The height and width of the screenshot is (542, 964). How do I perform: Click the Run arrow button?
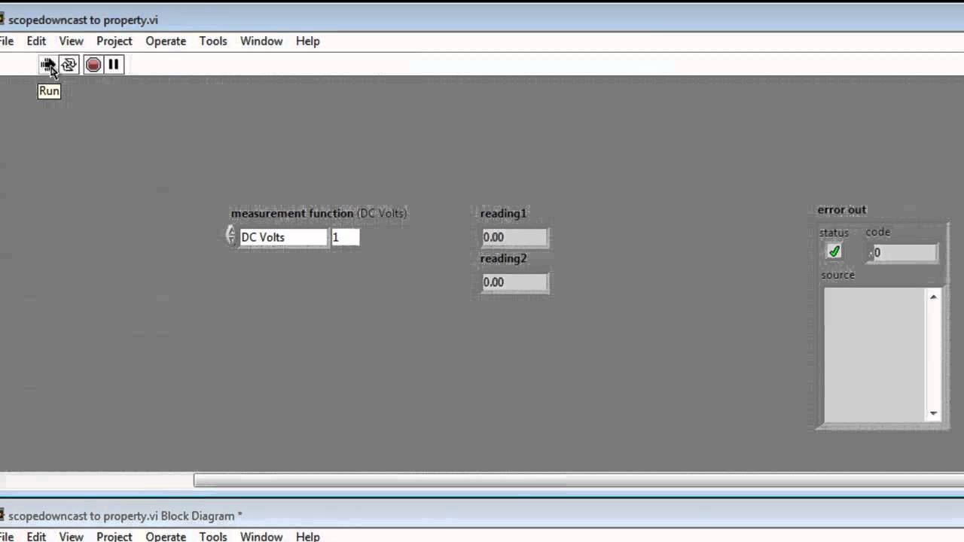[x=48, y=65]
